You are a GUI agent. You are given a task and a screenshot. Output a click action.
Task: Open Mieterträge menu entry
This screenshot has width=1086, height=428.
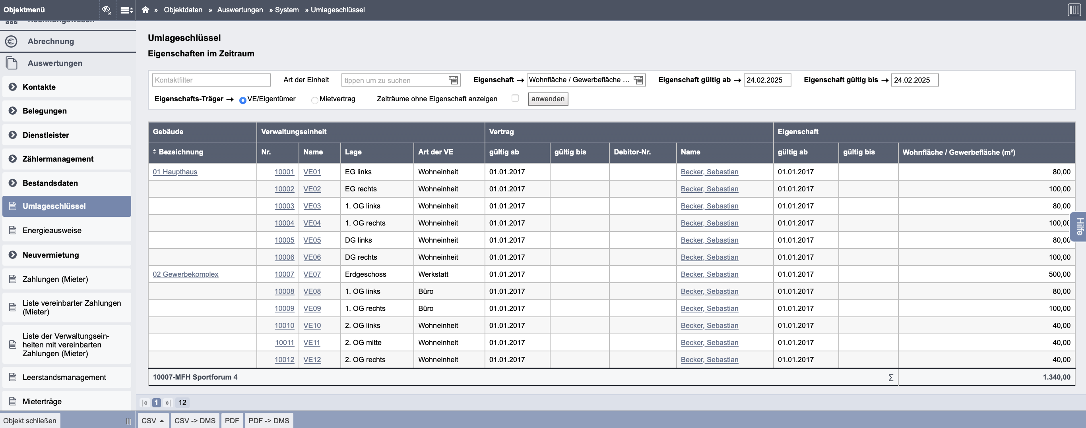[67, 401]
